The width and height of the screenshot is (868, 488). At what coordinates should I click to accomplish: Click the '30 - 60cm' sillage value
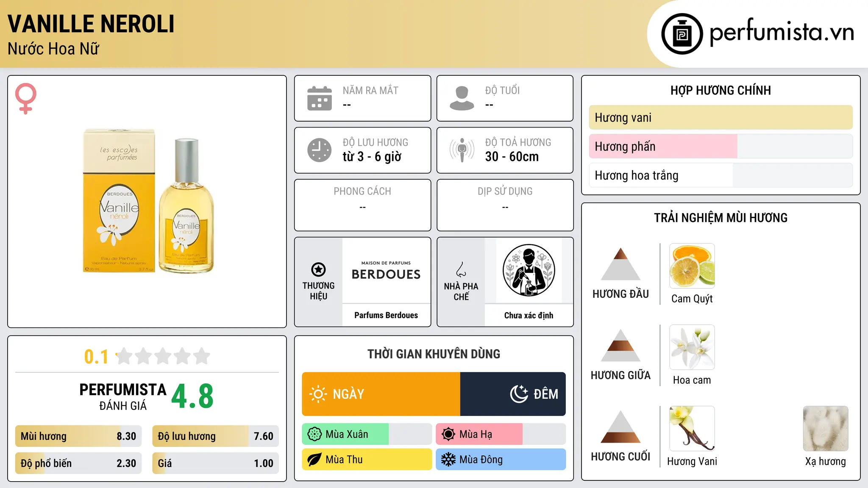(x=512, y=157)
